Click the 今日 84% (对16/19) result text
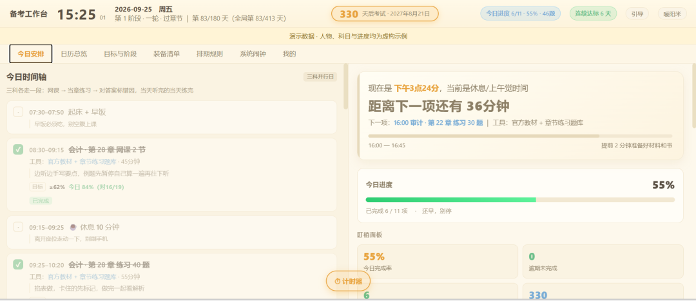Viewport: 696px width, 301px height. click(96, 187)
